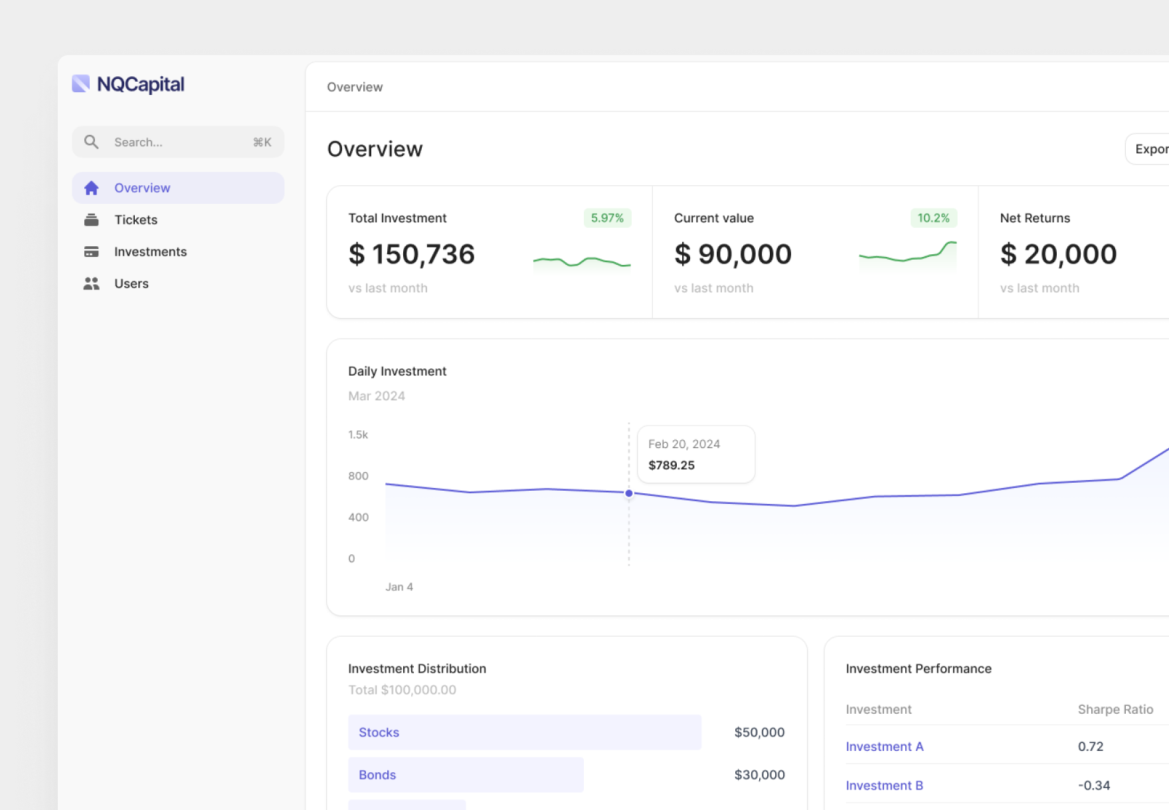Click the Daily Investment heading

click(397, 371)
